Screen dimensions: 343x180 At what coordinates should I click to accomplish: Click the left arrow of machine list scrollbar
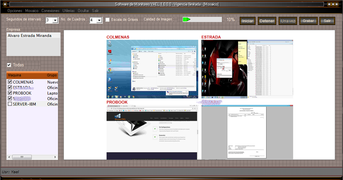pos(9,157)
